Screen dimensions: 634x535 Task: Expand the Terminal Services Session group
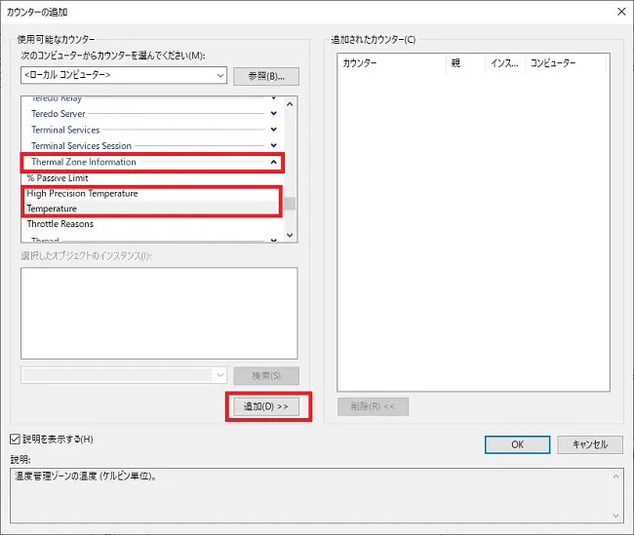click(x=274, y=145)
